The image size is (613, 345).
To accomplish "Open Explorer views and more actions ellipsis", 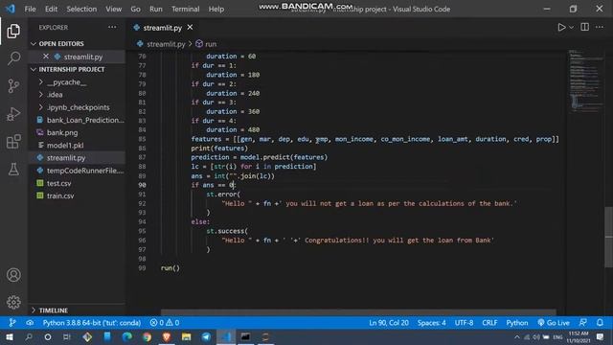I will point(112,27).
